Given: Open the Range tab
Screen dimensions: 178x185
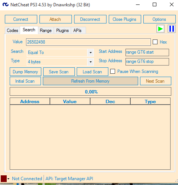Looking at the screenshot, I should 46,31.
